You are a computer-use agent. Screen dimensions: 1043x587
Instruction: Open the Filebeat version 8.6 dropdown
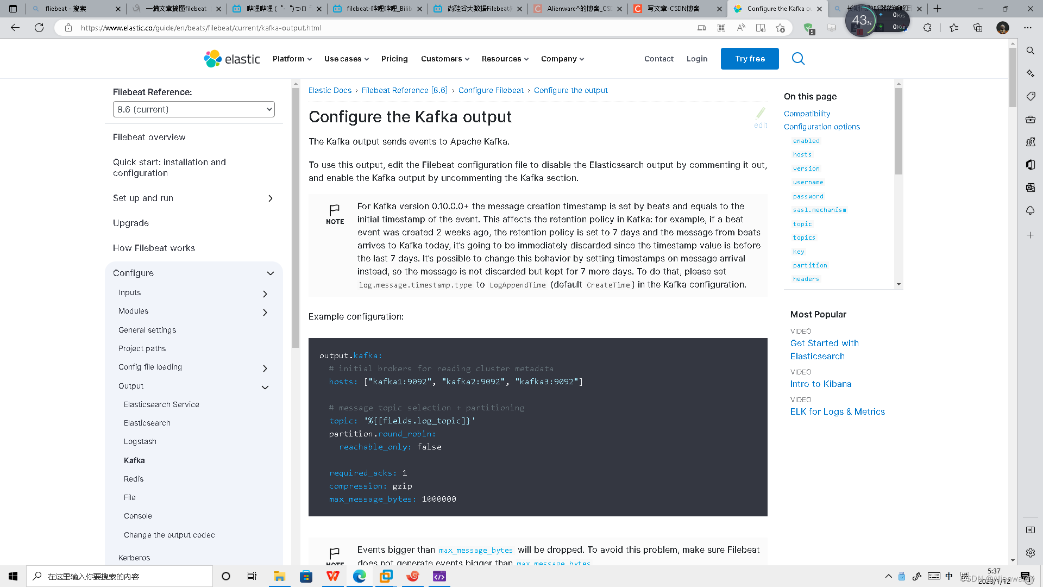[x=194, y=109]
